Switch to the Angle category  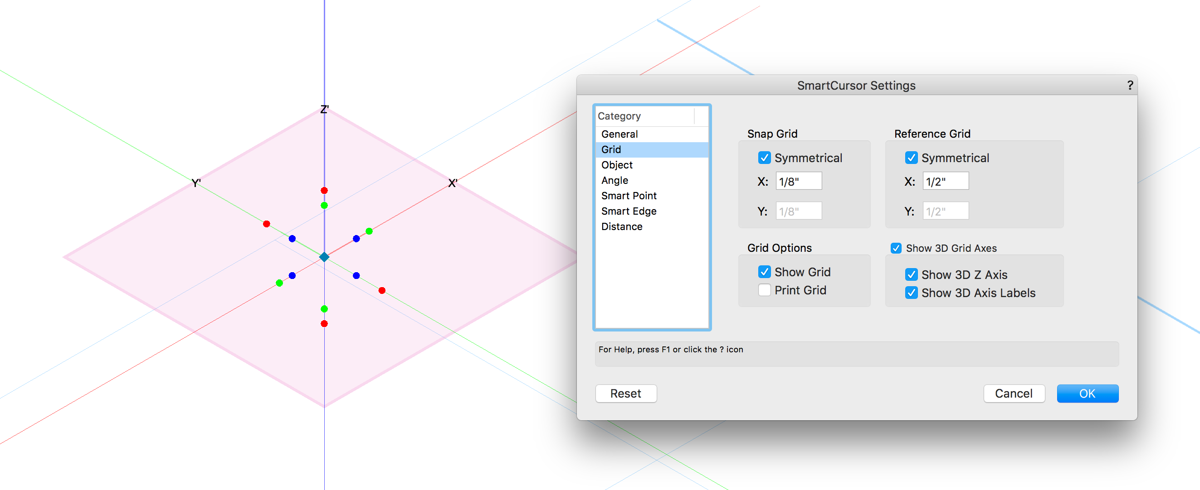[x=614, y=180]
